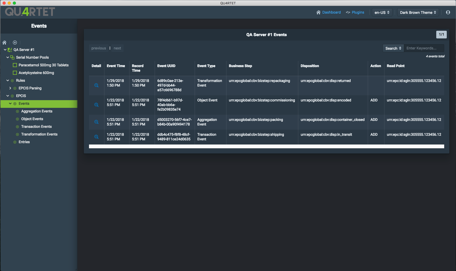456x271 pixels.
Task: Click the Dashboard home icon in header
Action: pyautogui.click(x=318, y=12)
